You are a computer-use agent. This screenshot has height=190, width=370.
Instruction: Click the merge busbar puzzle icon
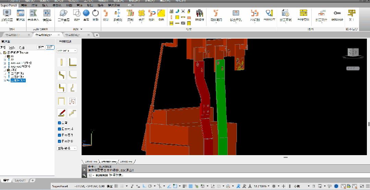click(x=141, y=13)
